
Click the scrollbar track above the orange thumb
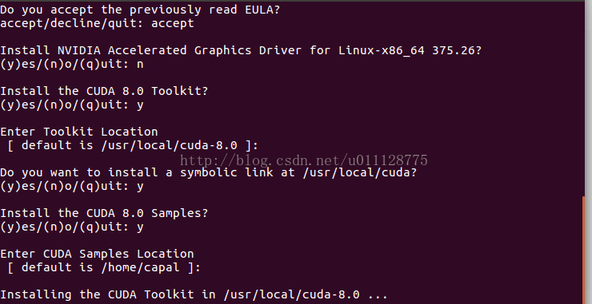click(584, 99)
